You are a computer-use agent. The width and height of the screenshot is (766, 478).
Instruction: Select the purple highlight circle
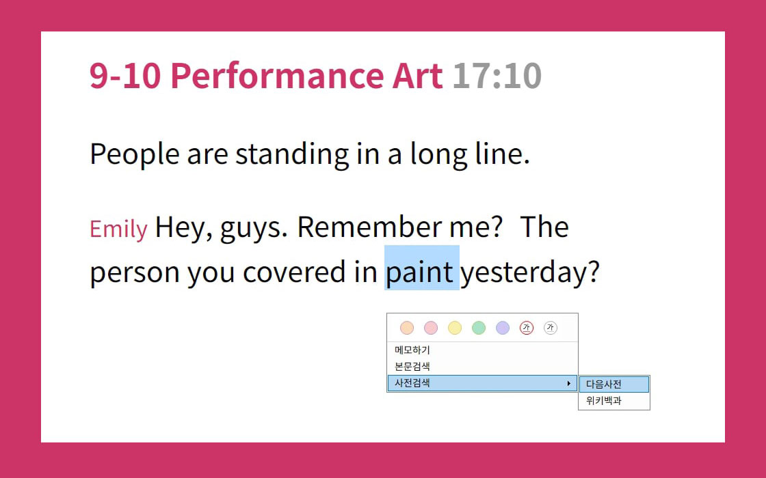click(503, 328)
